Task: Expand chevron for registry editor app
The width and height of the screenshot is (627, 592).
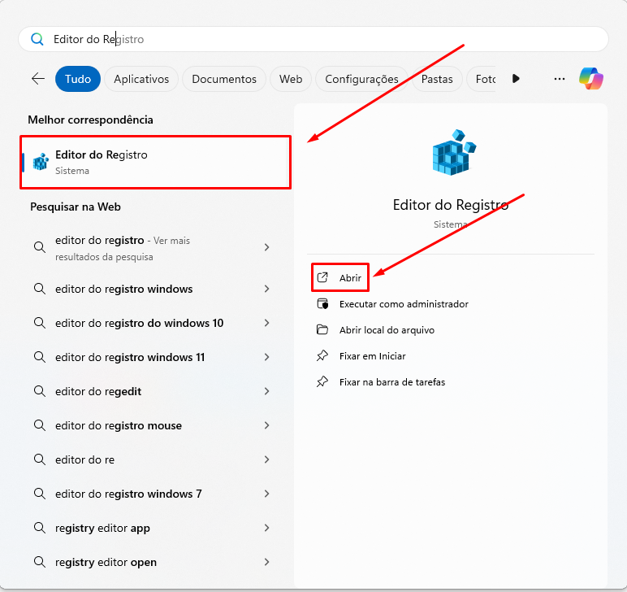Action: 266,528
